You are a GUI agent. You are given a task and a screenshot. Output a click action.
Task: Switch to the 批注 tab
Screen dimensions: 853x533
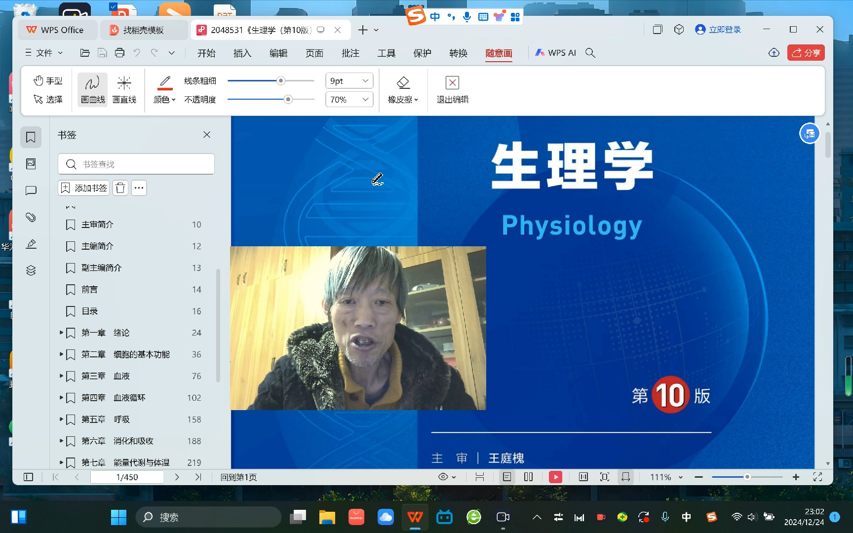(x=350, y=53)
